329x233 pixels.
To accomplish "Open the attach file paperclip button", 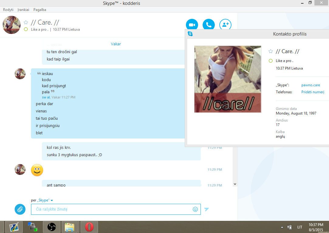I will point(20,209).
